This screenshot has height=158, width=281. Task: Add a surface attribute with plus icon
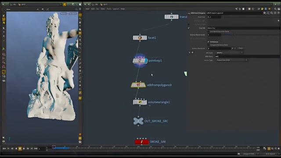[x=193, y=53]
